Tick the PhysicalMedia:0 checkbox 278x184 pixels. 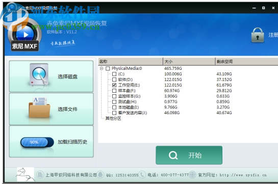pos(108,68)
